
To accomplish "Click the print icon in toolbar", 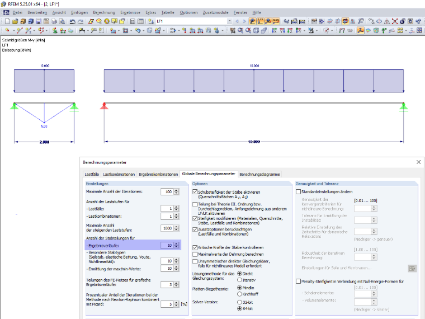I will coord(54,21).
